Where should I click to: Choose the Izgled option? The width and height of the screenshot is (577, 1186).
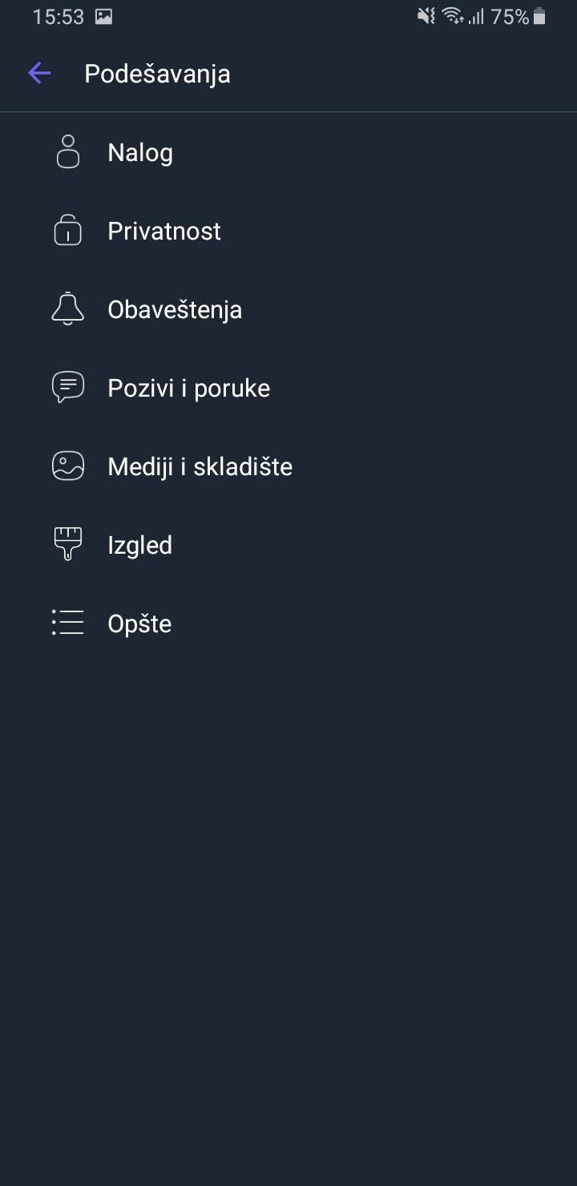click(140, 545)
